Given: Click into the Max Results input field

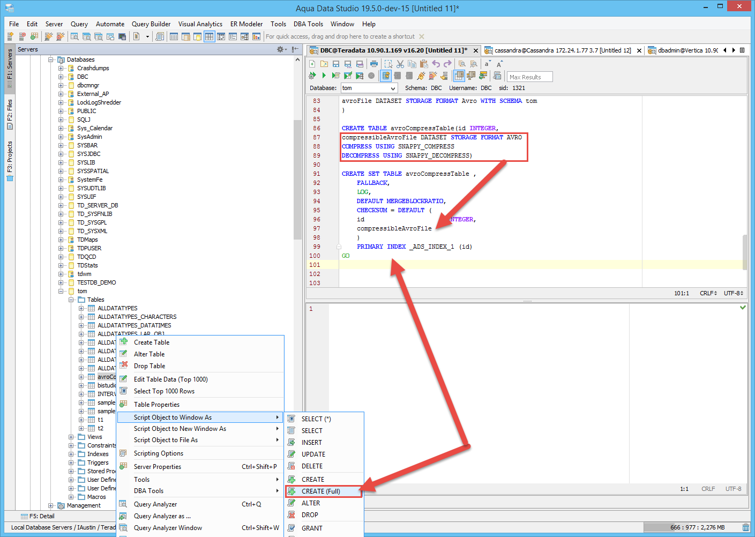Looking at the screenshot, I should [529, 77].
